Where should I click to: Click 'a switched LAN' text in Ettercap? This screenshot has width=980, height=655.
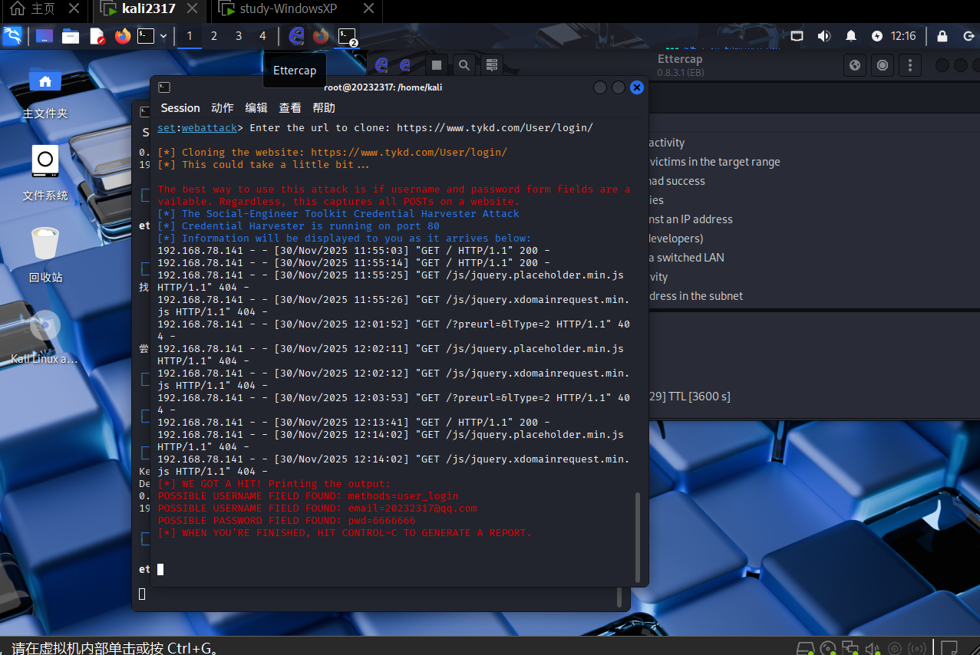(686, 258)
